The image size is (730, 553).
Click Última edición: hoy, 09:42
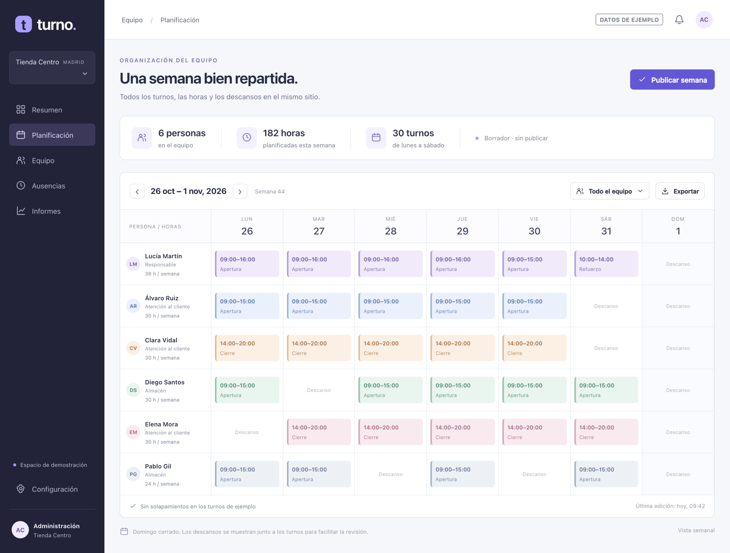[670, 506]
